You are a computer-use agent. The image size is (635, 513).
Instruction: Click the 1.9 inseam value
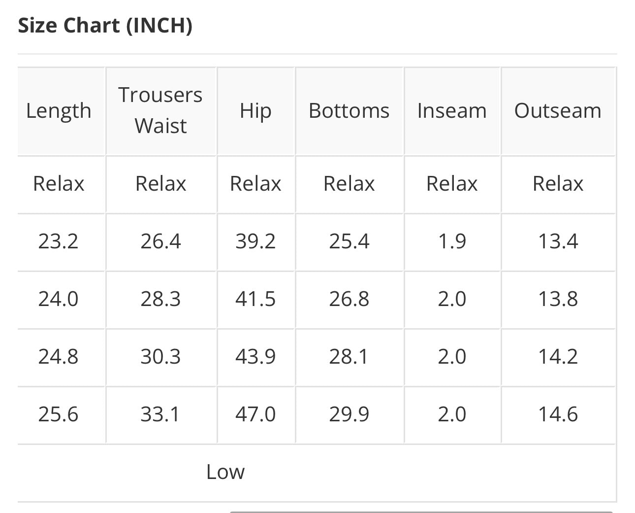coord(452,241)
